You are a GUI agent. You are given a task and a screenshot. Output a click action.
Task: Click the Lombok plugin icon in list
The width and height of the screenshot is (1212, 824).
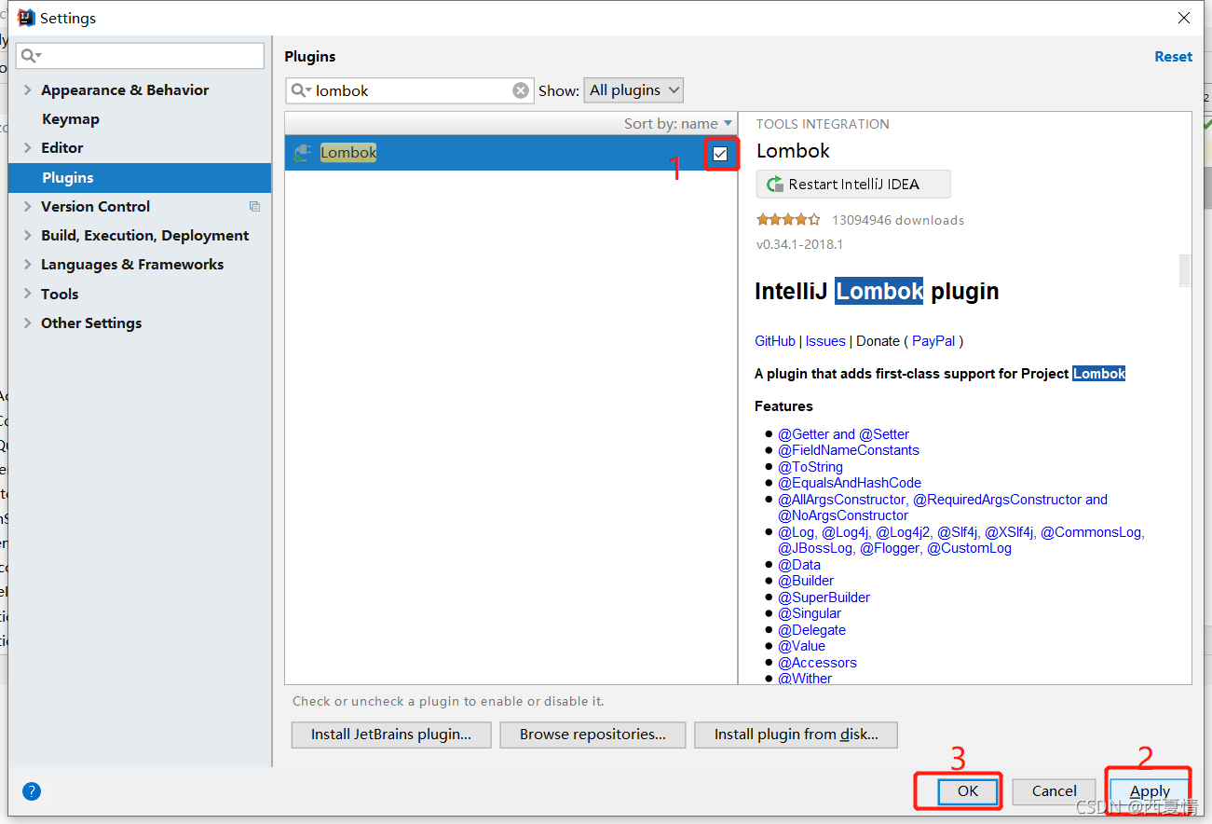tap(303, 153)
